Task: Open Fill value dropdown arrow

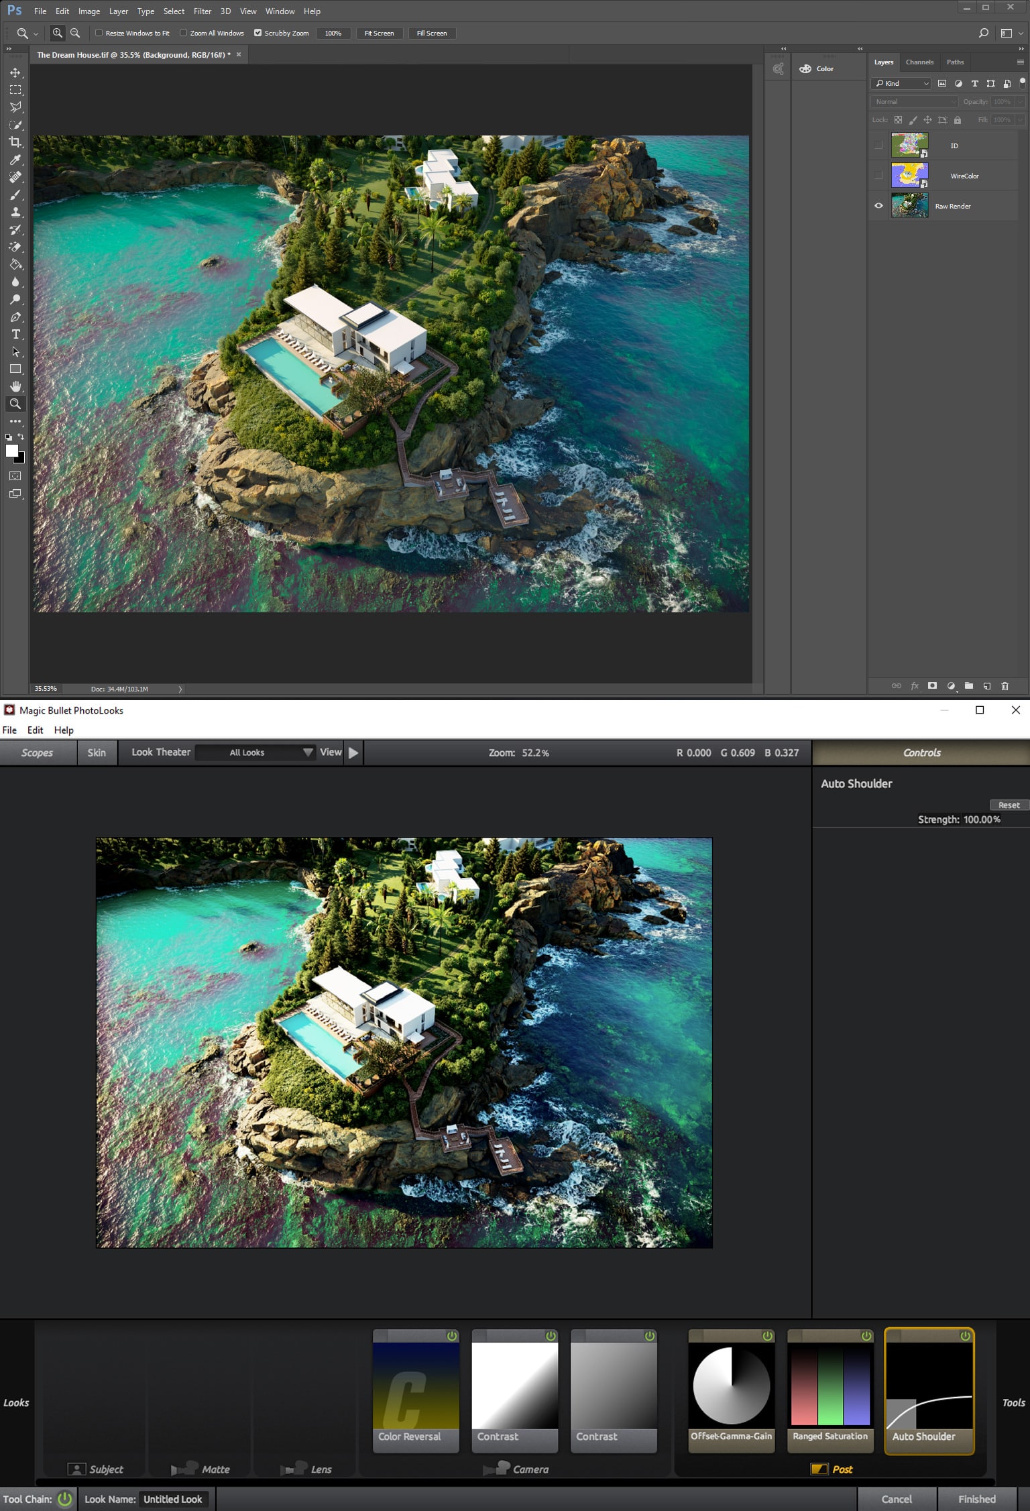Action: click(x=1020, y=120)
